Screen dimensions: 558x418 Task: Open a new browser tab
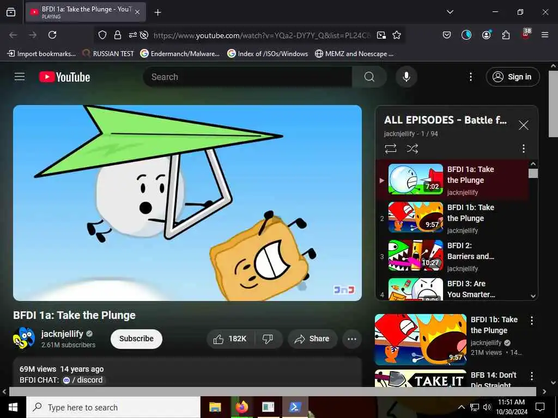pos(157,13)
